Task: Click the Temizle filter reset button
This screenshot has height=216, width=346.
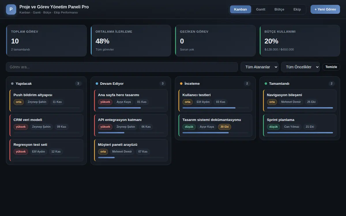Action: point(331,67)
